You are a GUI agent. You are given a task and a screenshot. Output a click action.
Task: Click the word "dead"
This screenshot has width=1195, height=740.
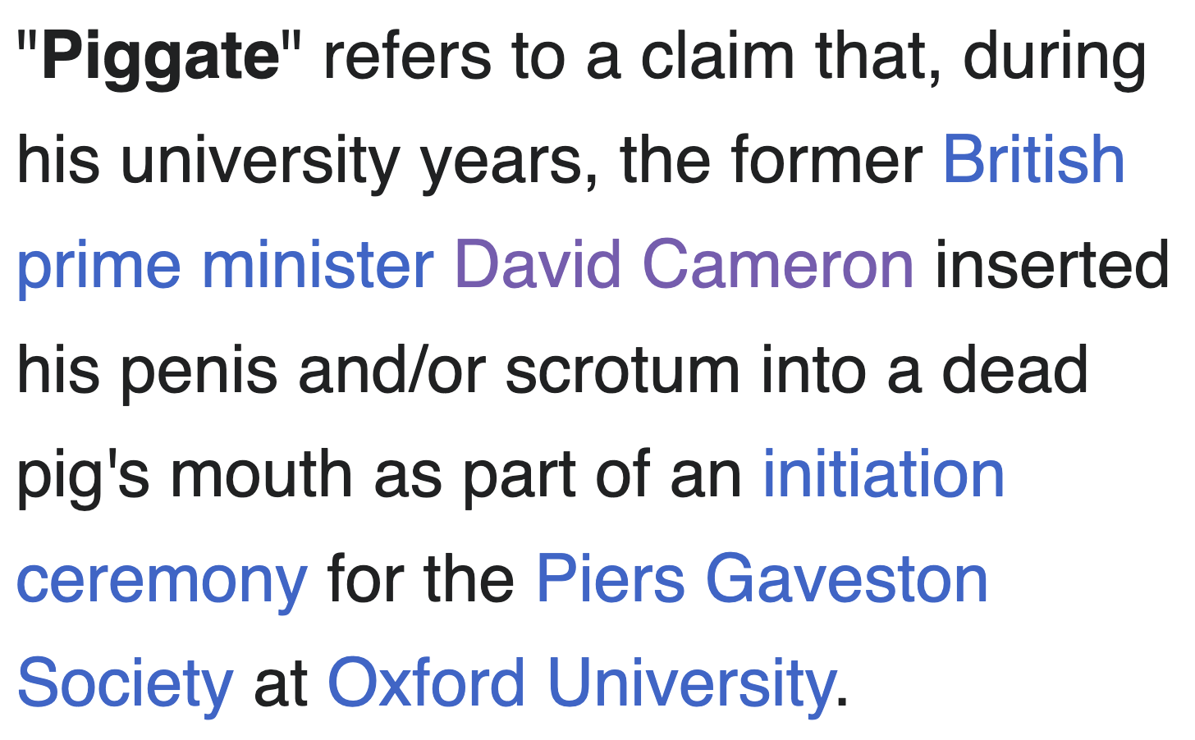(x=1014, y=371)
